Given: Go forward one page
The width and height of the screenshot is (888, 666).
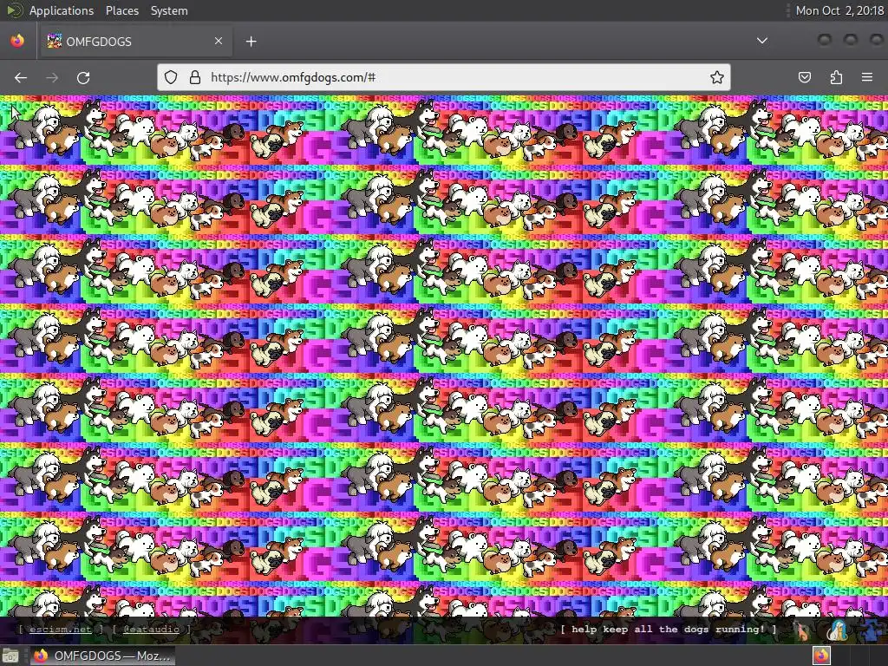Looking at the screenshot, I should [x=52, y=77].
